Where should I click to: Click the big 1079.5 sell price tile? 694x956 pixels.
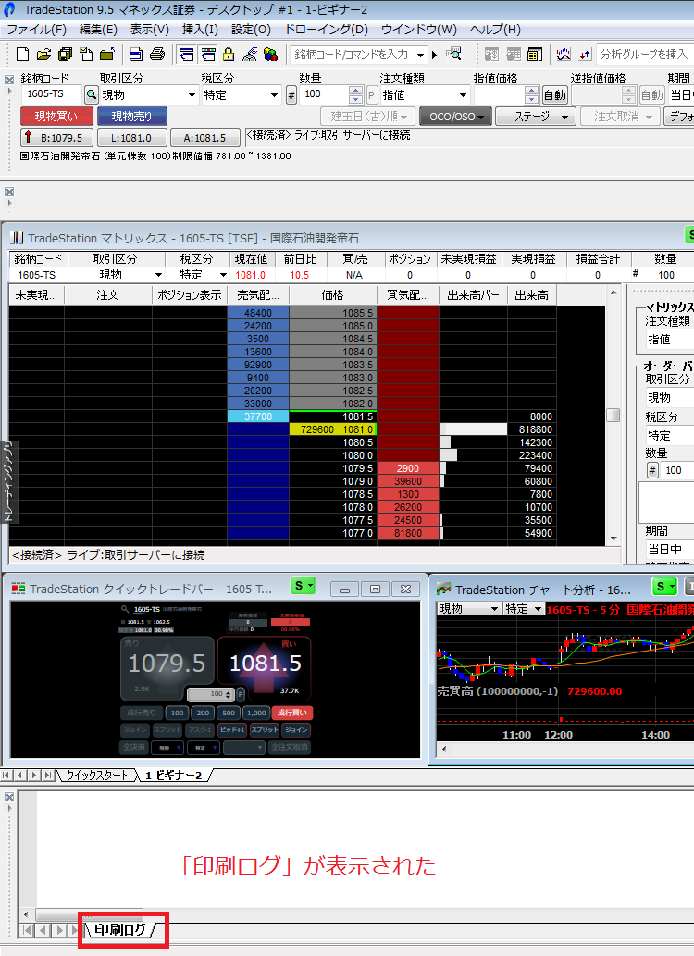click(x=167, y=668)
